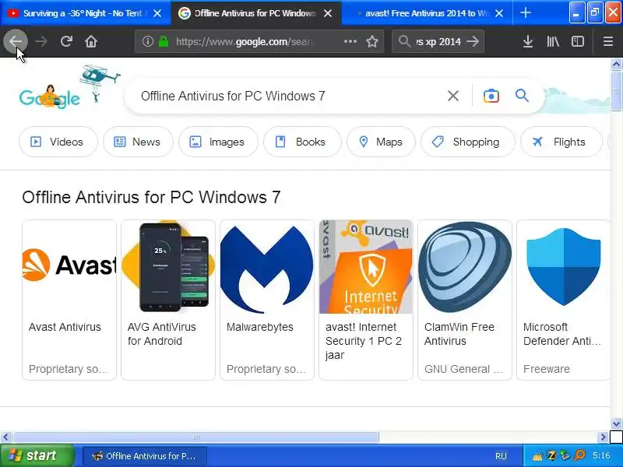The width and height of the screenshot is (623, 467).
Task: Reload the current page
Action: [x=66, y=41]
